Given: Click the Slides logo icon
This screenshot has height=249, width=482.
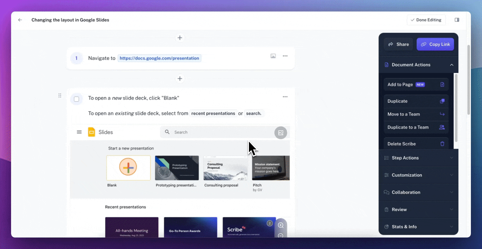Looking at the screenshot, I should click(91, 132).
